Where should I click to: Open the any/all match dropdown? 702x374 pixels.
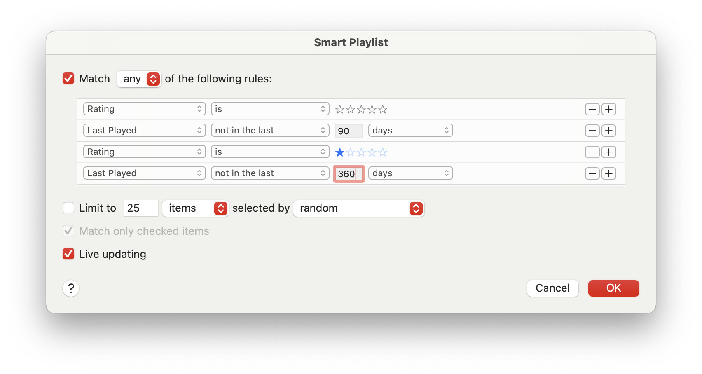[x=139, y=79]
